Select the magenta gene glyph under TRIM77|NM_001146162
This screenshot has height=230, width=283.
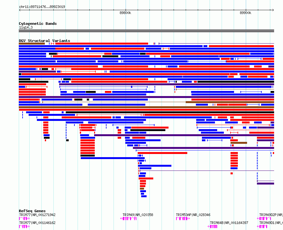tap(24, 227)
